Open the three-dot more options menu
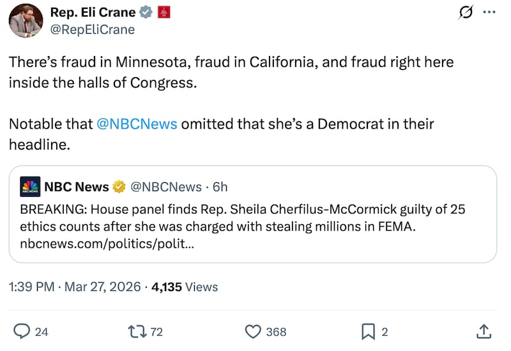This screenshot has width=511, height=351. click(489, 12)
